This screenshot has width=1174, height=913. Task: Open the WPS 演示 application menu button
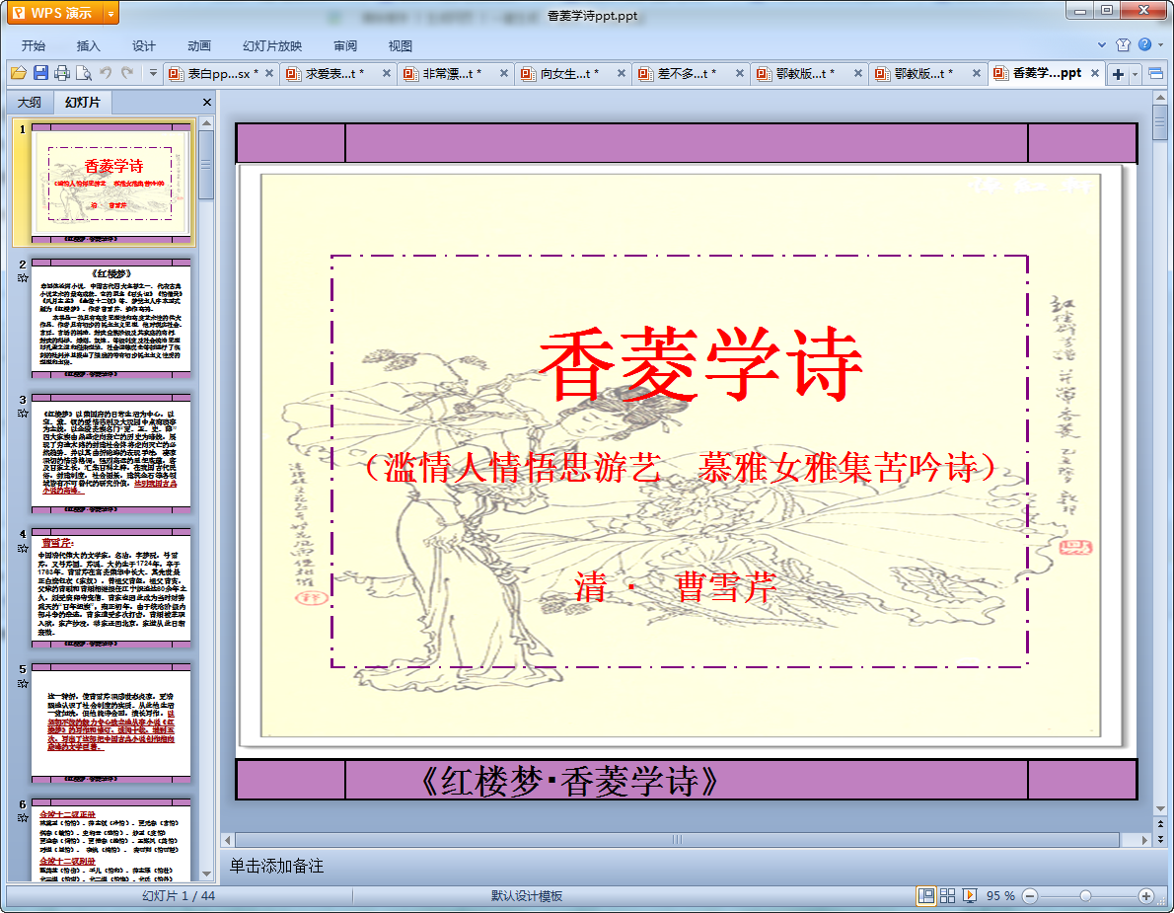[x=54, y=13]
